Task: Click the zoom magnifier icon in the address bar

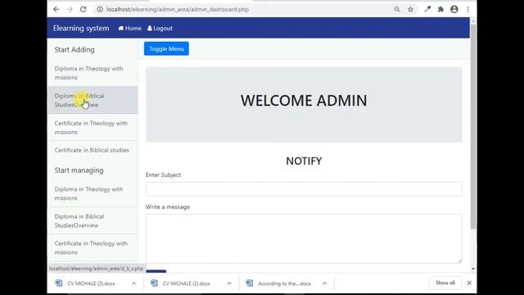Action: click(x=396, y=9)
